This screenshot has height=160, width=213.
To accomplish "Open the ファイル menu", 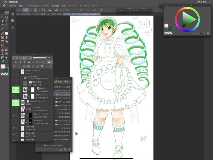I will (x=13, y=6).
